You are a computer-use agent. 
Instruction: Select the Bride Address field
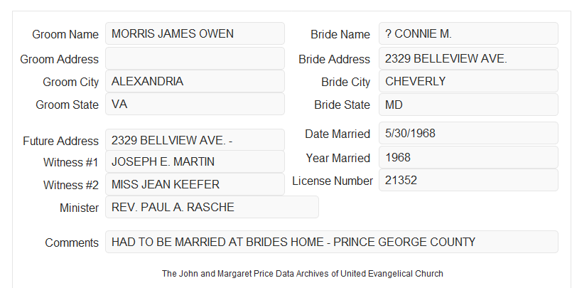(468, 58)
